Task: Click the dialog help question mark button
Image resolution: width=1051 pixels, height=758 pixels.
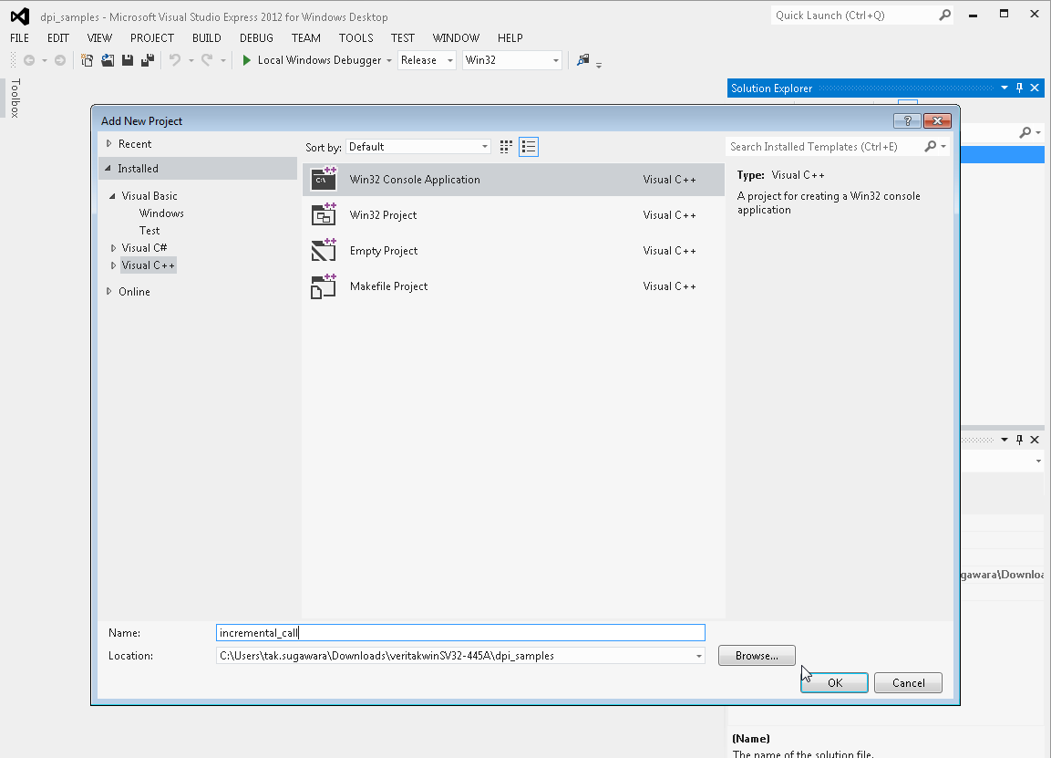Action: pyautogui.click(x=907, y=120)
